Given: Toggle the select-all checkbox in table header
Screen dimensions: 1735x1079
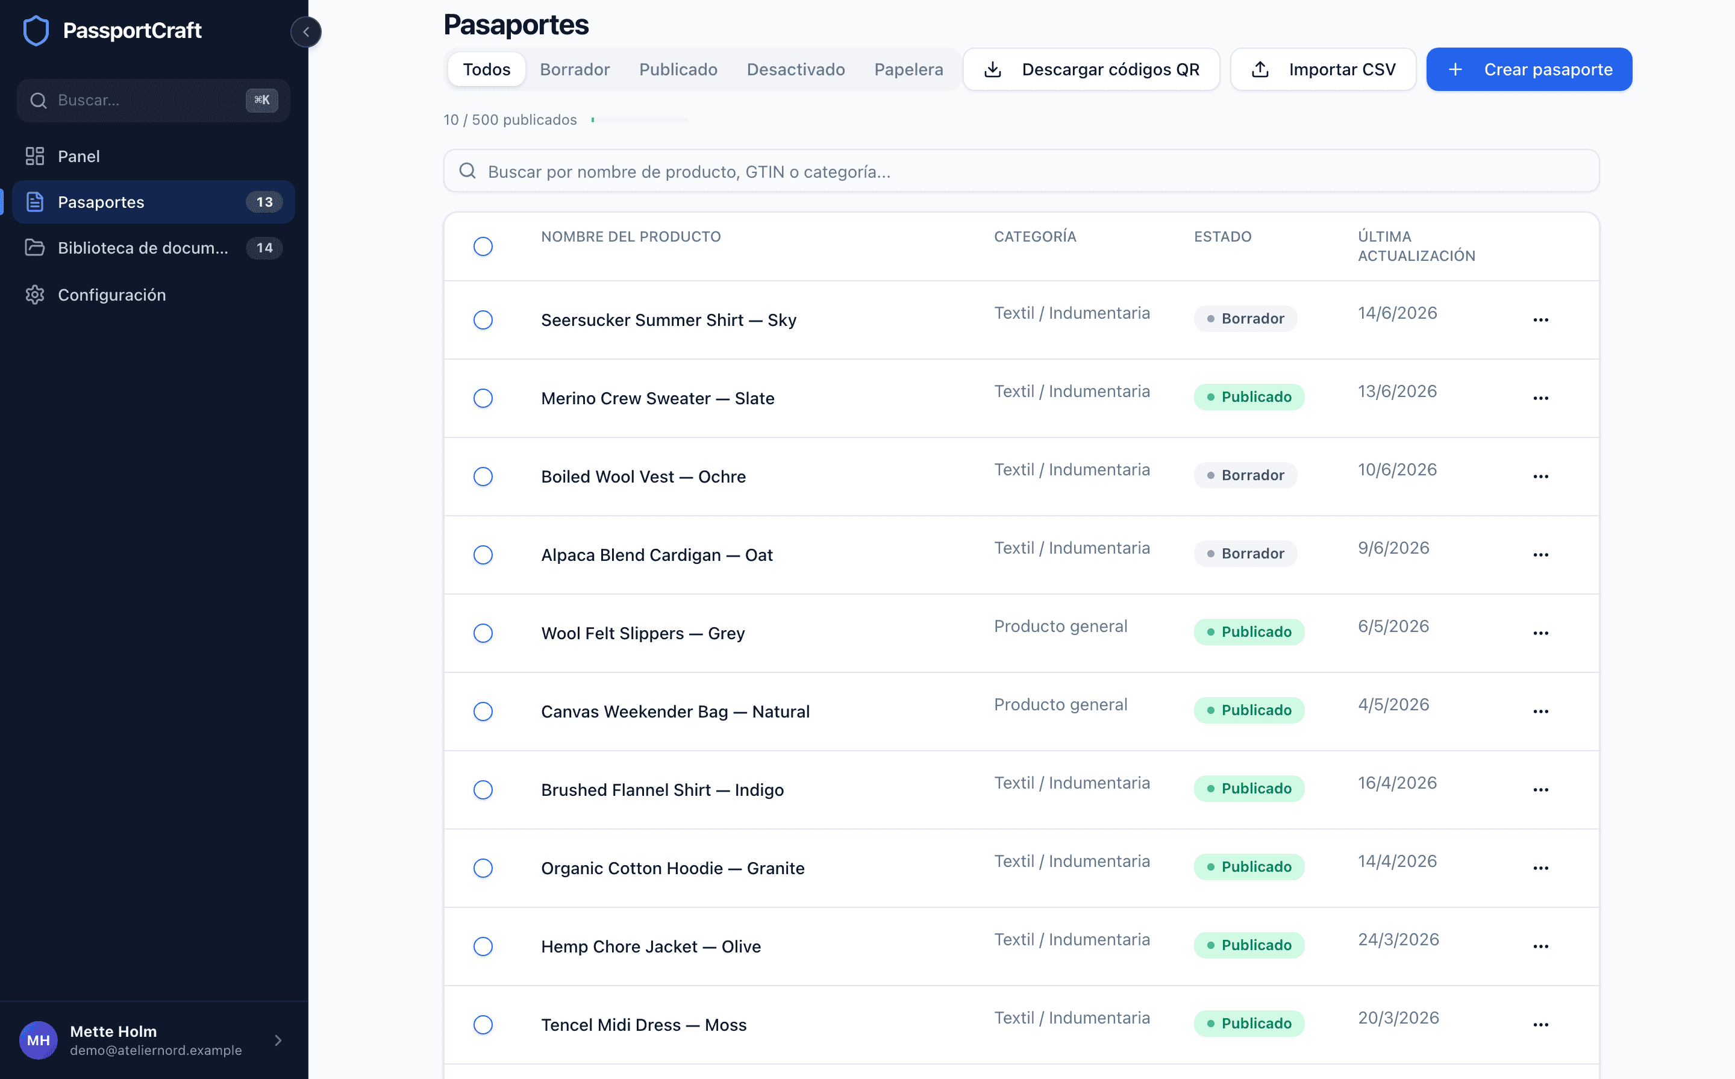Looking at the screenshot, I should click(x=483, y=246).
